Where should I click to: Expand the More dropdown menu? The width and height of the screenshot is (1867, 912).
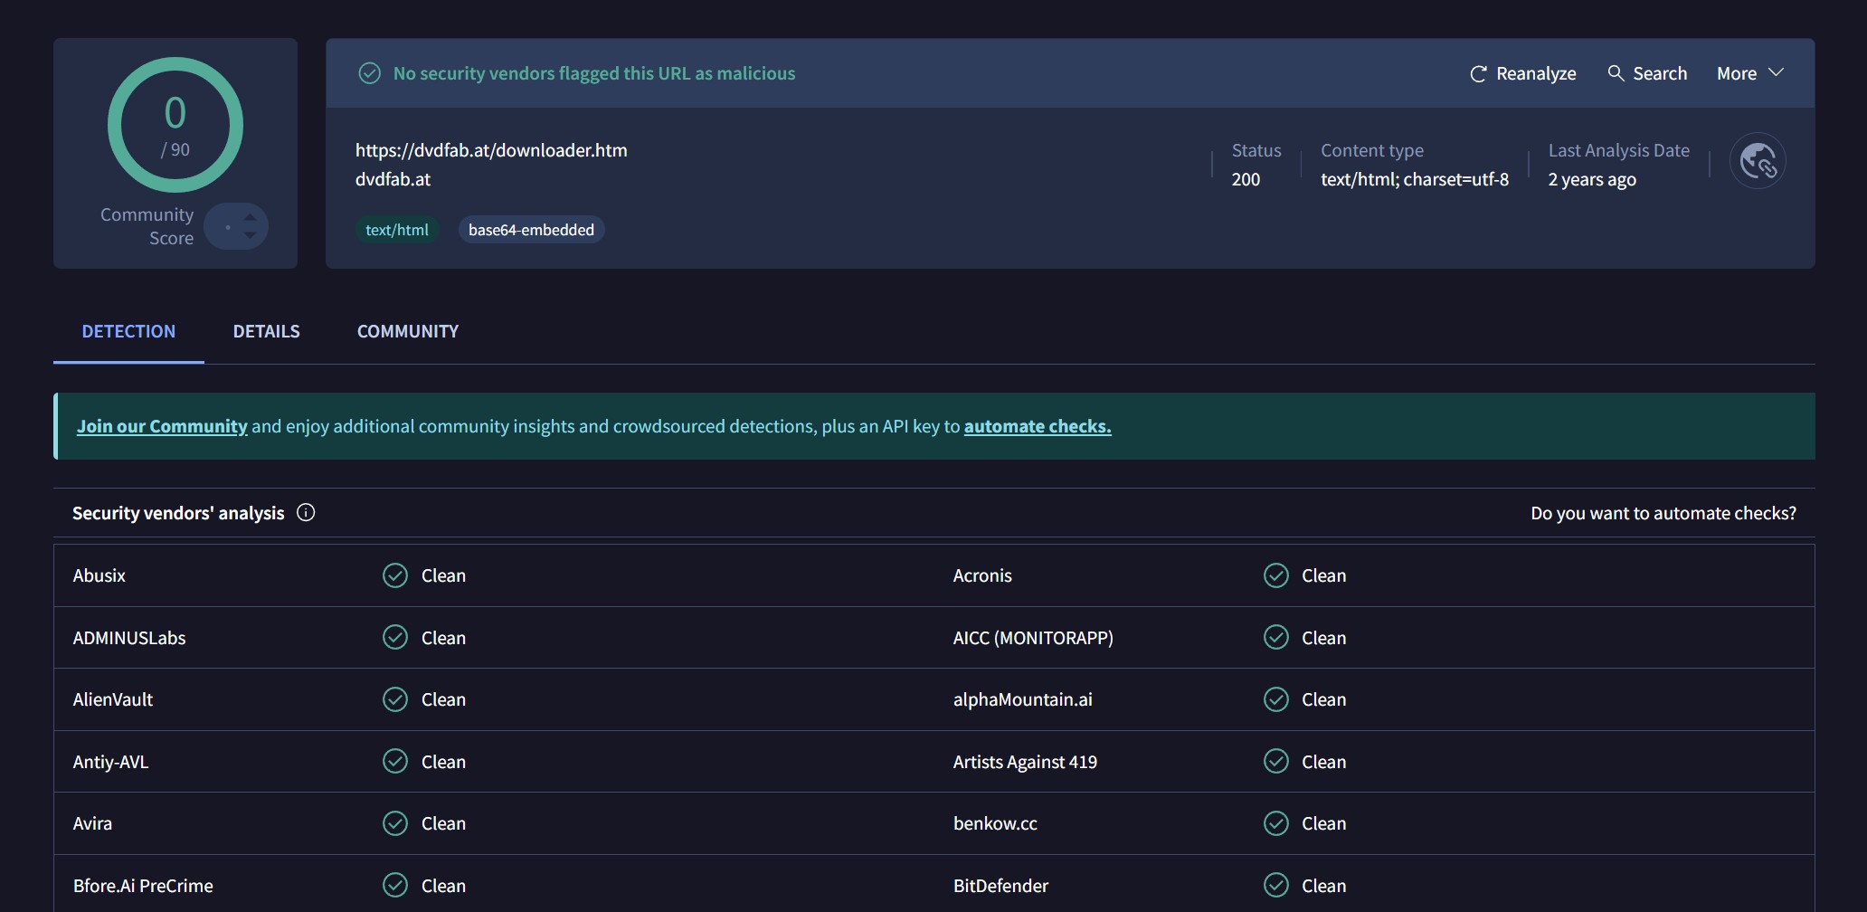tap(1749, 73)
